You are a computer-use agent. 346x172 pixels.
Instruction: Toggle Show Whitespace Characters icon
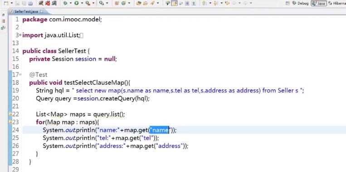pos(194,3)
